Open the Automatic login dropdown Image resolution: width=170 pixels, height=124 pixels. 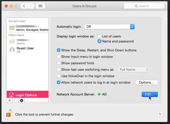[109, 27]
